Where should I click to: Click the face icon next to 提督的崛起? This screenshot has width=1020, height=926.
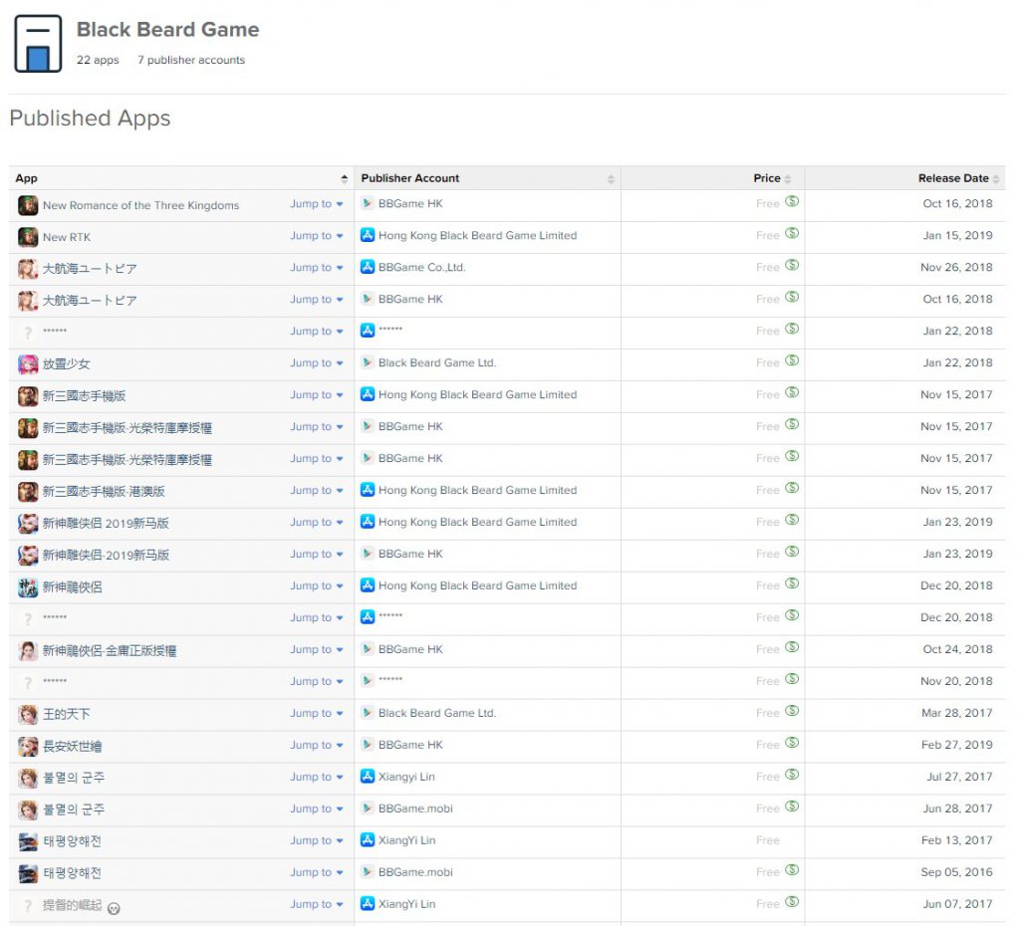[115, 907]
